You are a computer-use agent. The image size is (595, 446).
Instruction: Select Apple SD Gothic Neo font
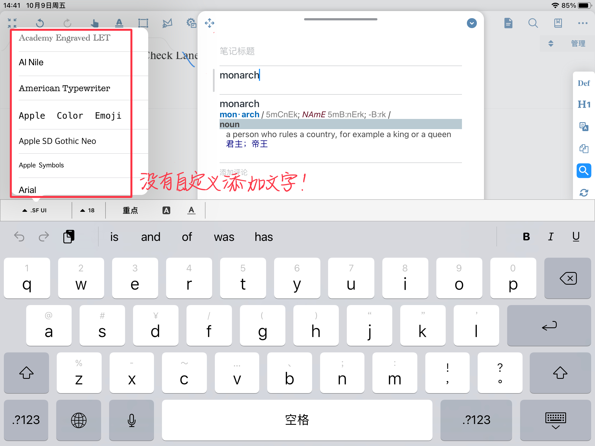click(57, 141)
